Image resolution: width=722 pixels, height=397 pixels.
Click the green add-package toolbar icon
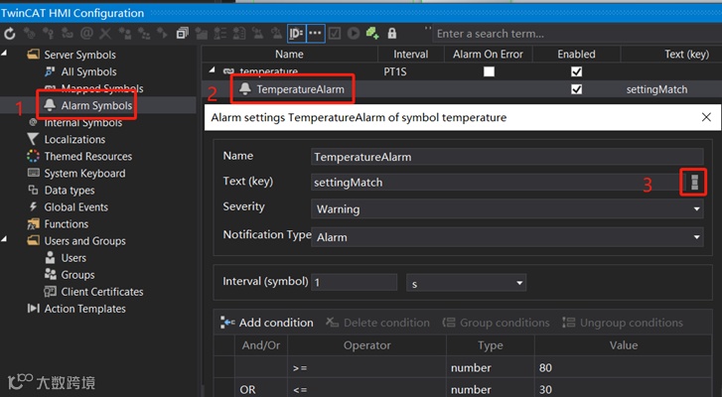pyautogui.click(x=372, y=33)
